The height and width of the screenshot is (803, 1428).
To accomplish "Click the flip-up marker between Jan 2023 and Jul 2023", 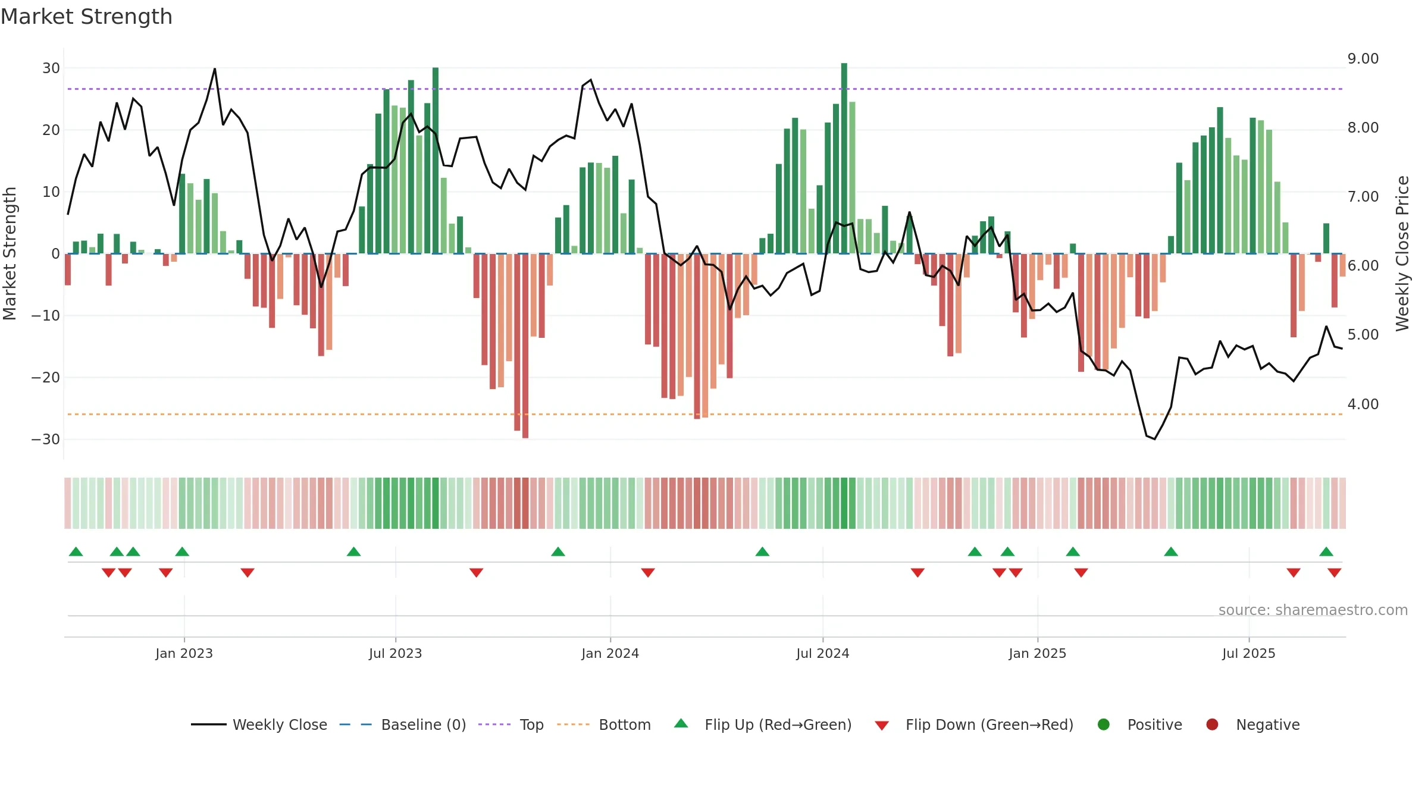I will click(353, 551).
